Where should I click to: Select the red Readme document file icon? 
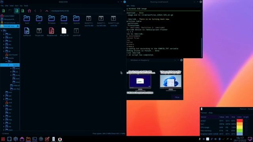tap(51, 31)
